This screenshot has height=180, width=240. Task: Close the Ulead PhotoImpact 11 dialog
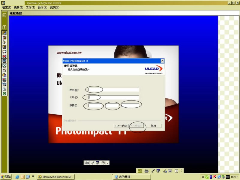point(162,61)
